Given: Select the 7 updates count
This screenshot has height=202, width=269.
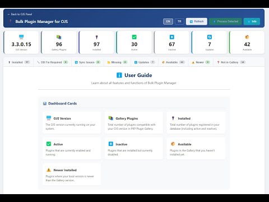Looking at the screenshot, I should [x=210, y=44].
